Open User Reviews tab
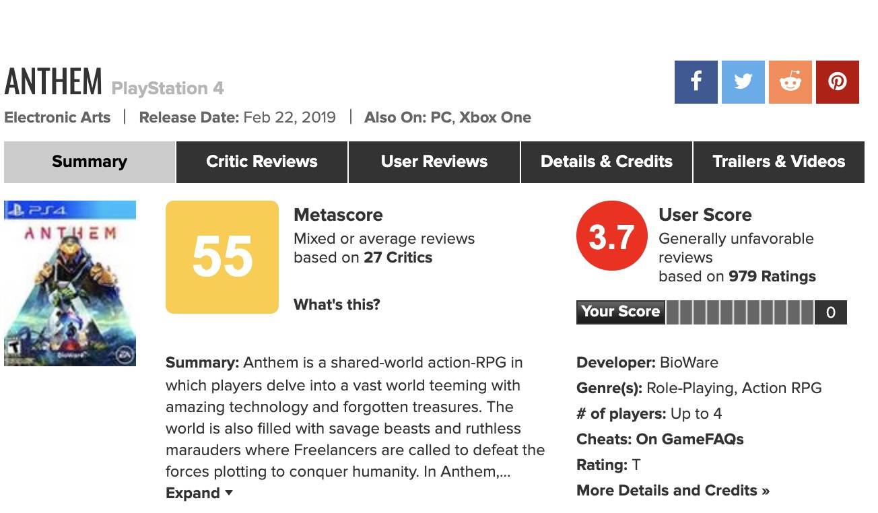Image resolution: width=878 pixels, height=513 pixels. coord(434,162)
